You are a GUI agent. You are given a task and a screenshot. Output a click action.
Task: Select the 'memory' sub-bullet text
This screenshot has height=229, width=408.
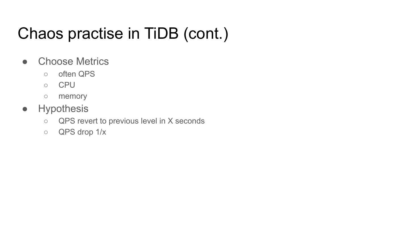click(x=73, y=96)
